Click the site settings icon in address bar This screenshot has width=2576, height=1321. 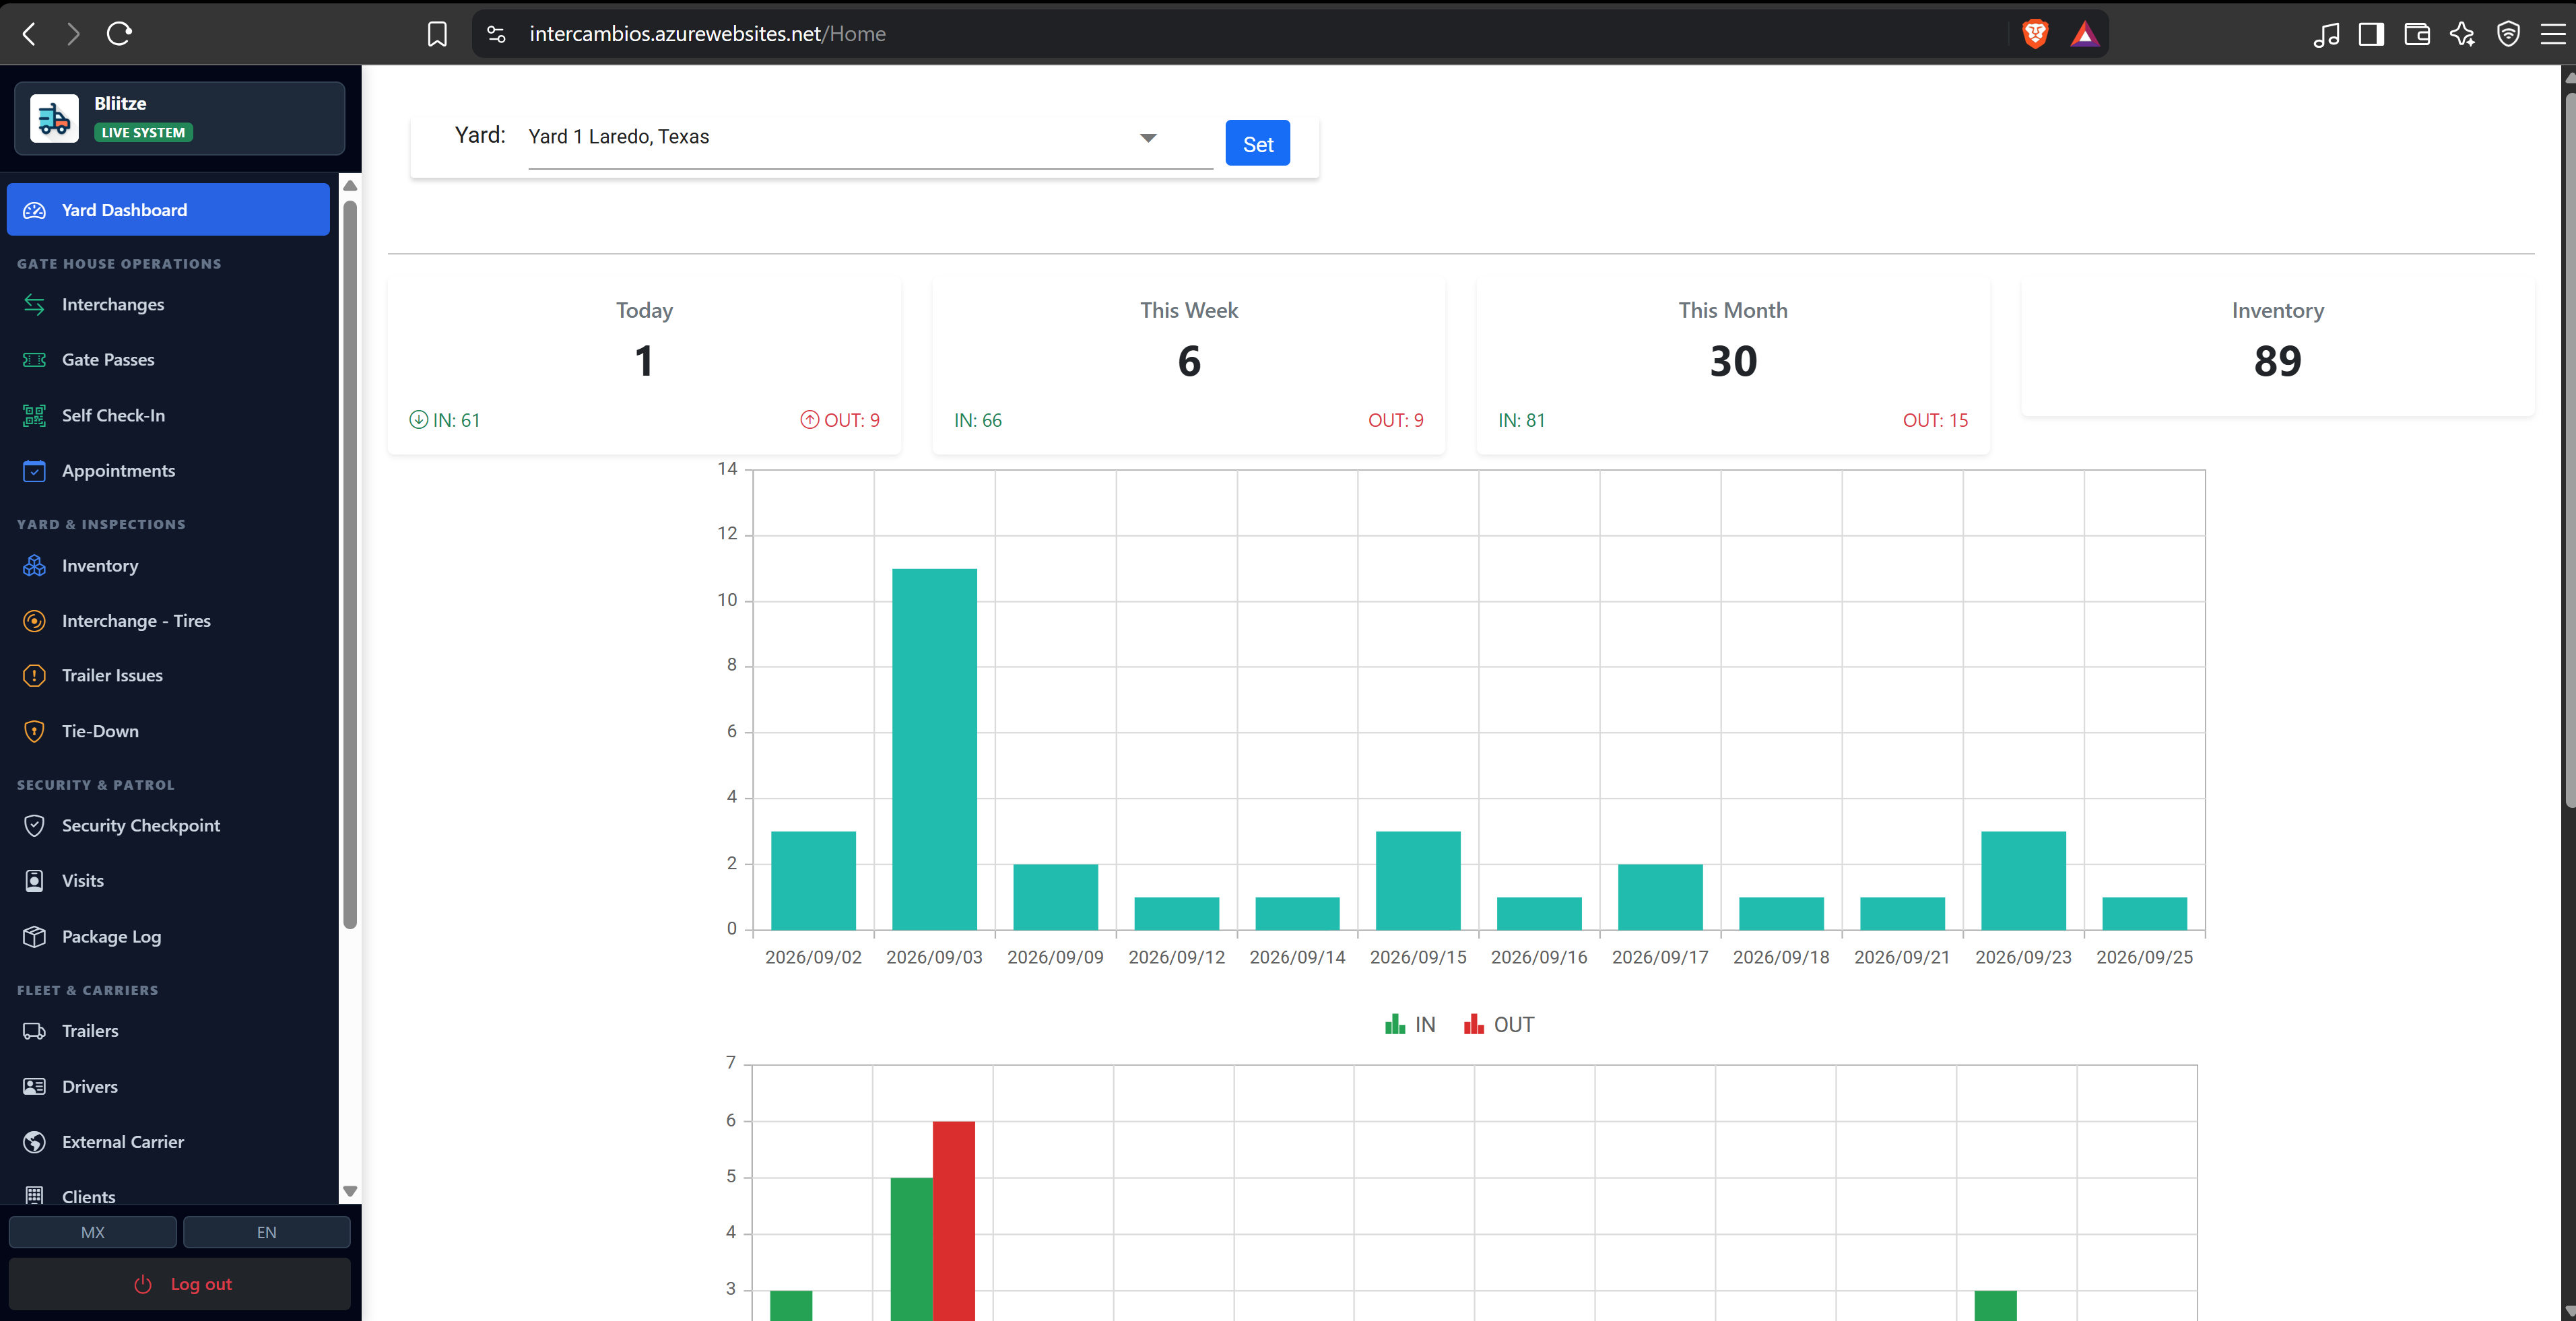496,34
